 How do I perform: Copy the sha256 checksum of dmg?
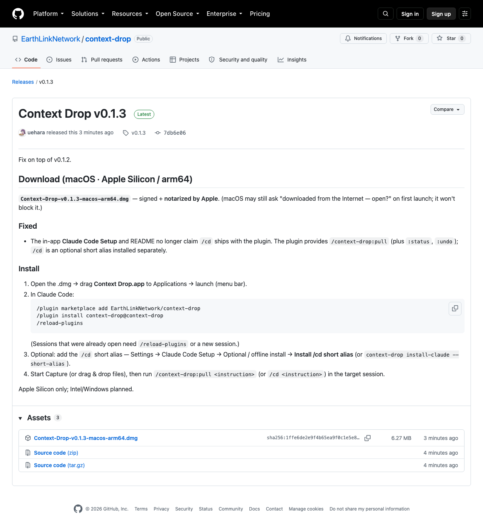tap(368, 438)
